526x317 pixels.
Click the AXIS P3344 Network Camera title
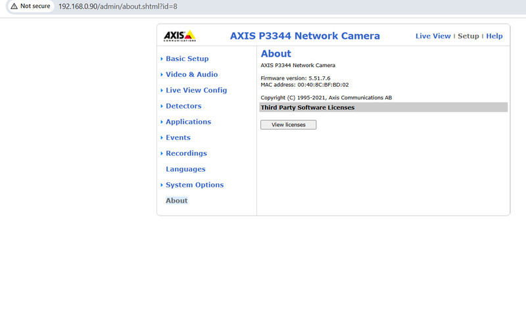click(x=304, y=36)
